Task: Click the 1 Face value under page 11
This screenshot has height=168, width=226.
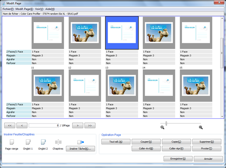Action: (48, 104)
